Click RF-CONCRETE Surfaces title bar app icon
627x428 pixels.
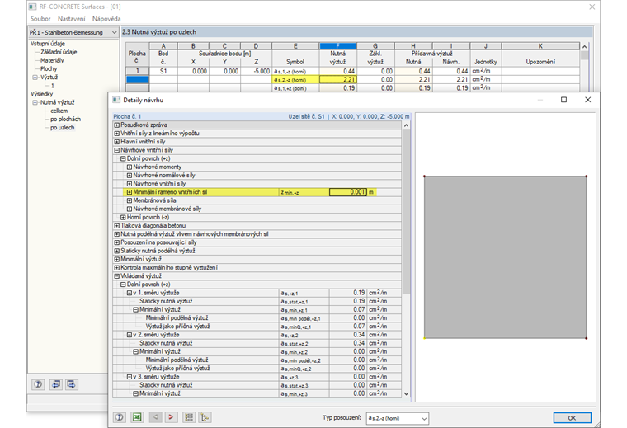tap(33, 7)
